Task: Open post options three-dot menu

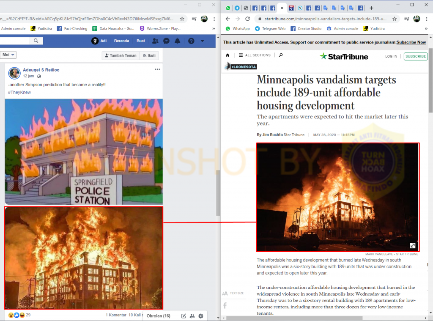Action: (157, 69)
